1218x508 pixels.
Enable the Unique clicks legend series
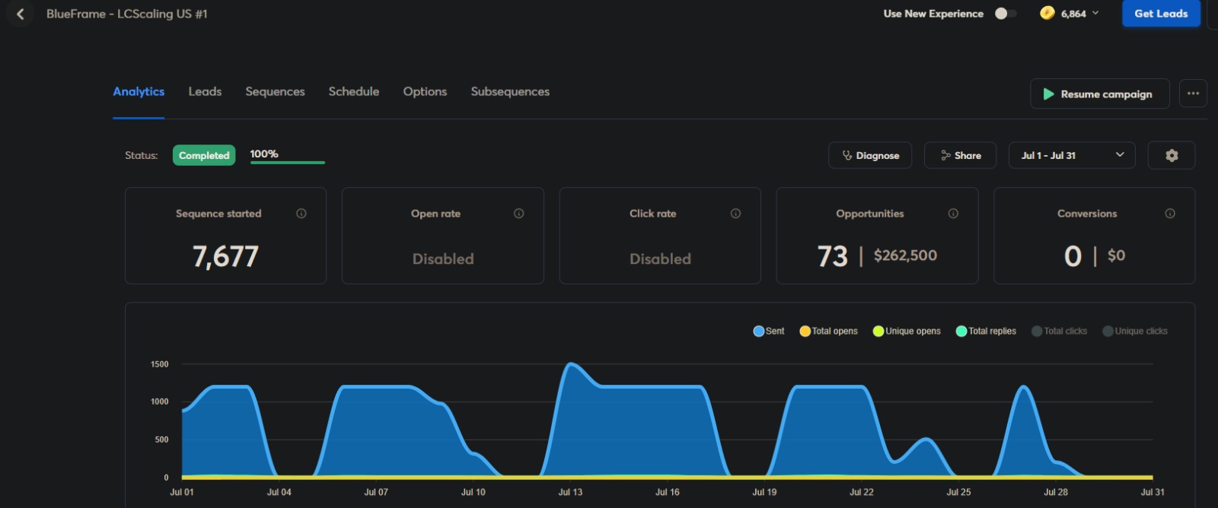point(1135,331)
